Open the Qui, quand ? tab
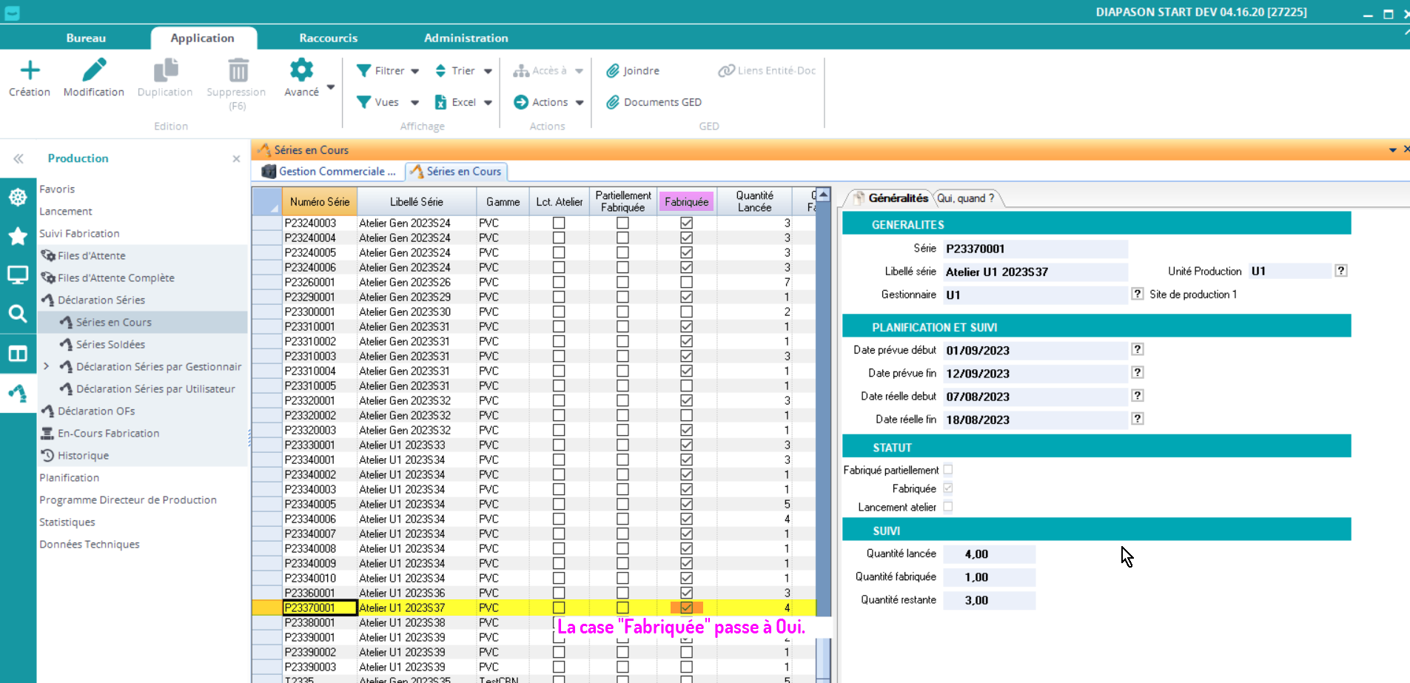Screen dimensions: 1410x683 (x=965, y=198)
